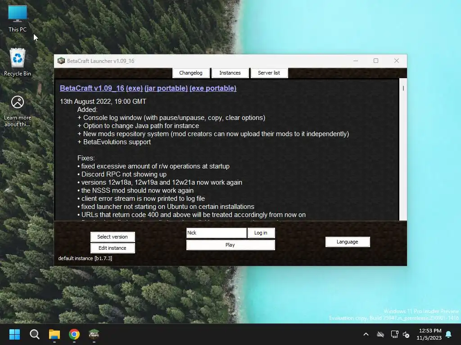This screenshot has height=345, width=461.
Task: Click the changelog vertical scrollbar thumb
Action: coord(403,88)
